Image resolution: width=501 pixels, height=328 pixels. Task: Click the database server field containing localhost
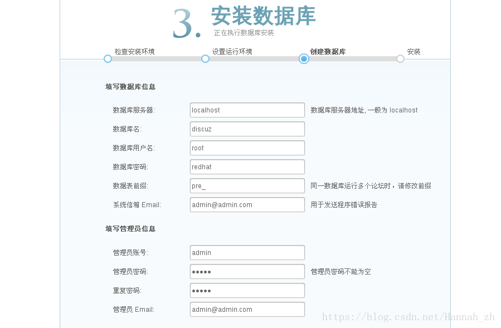[x=247, y=110]
